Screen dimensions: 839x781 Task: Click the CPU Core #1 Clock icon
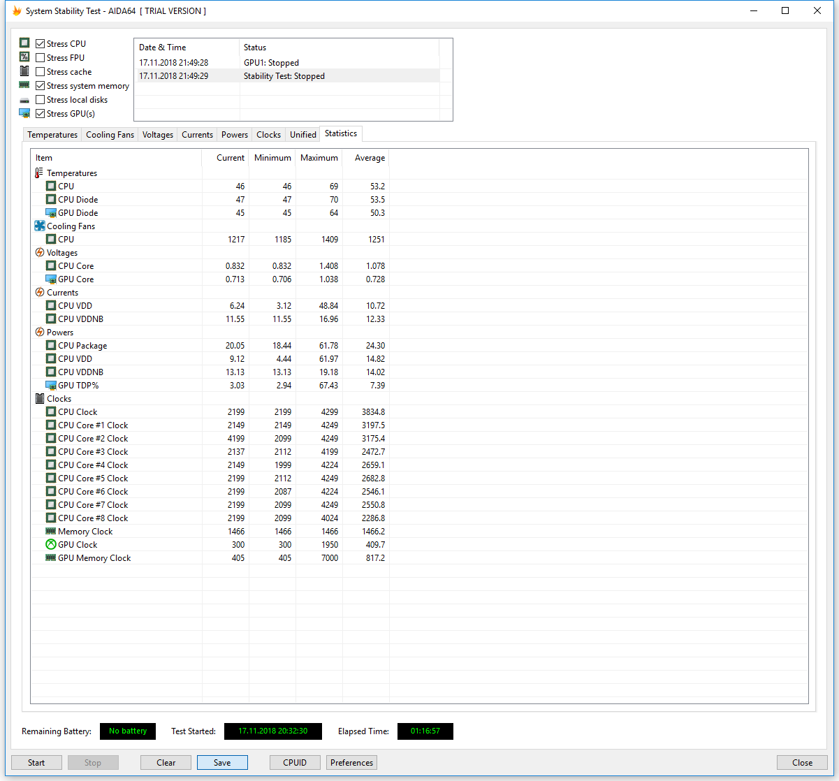tap(50, 425)
